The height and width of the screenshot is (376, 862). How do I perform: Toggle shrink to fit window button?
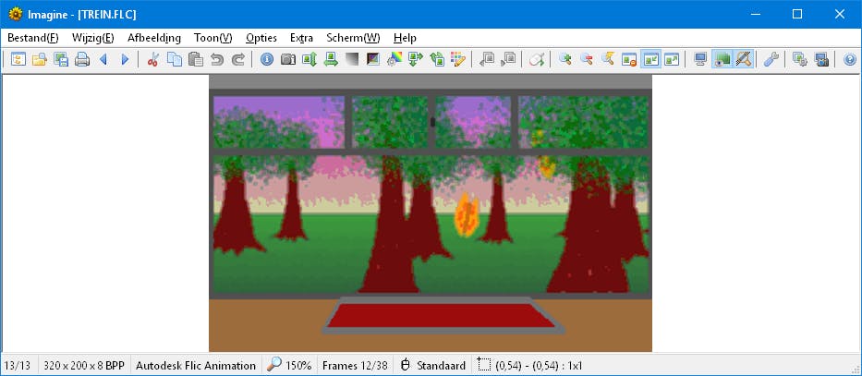click(x=650, y=59)
